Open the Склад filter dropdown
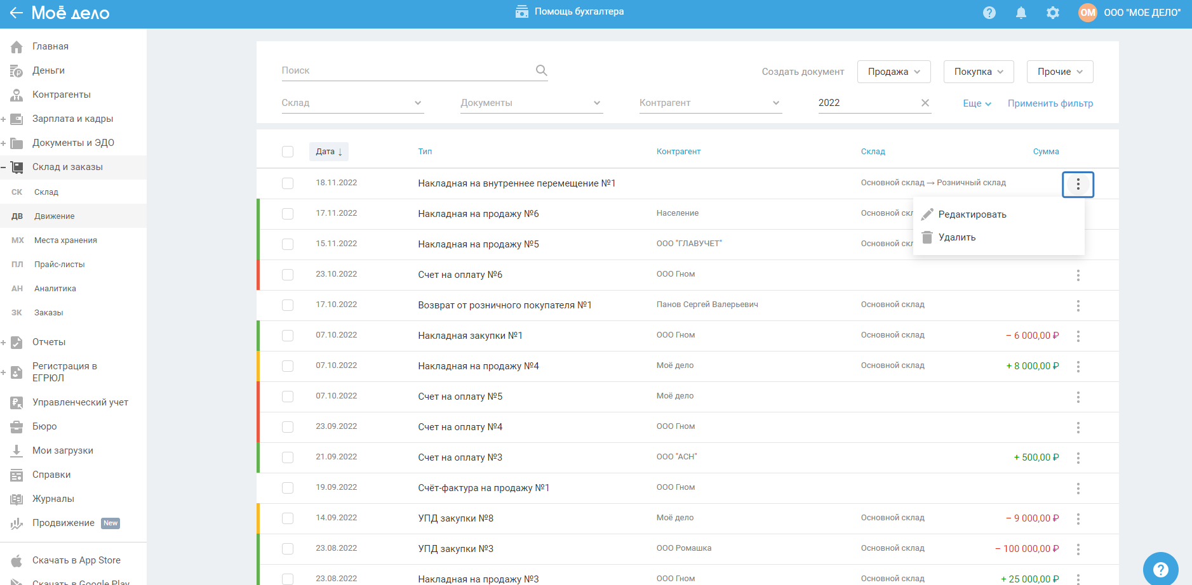The image size is (1192, 585). (x=352, y=103)
